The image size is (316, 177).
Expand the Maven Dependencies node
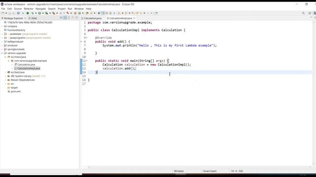coord(5,80)
